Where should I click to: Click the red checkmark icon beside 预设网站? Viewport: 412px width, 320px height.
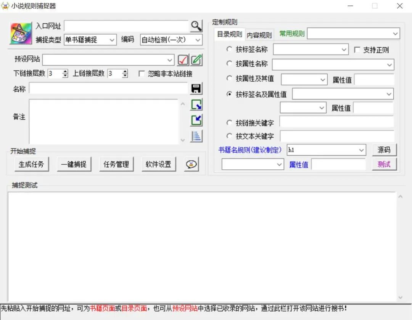point(183,60)
